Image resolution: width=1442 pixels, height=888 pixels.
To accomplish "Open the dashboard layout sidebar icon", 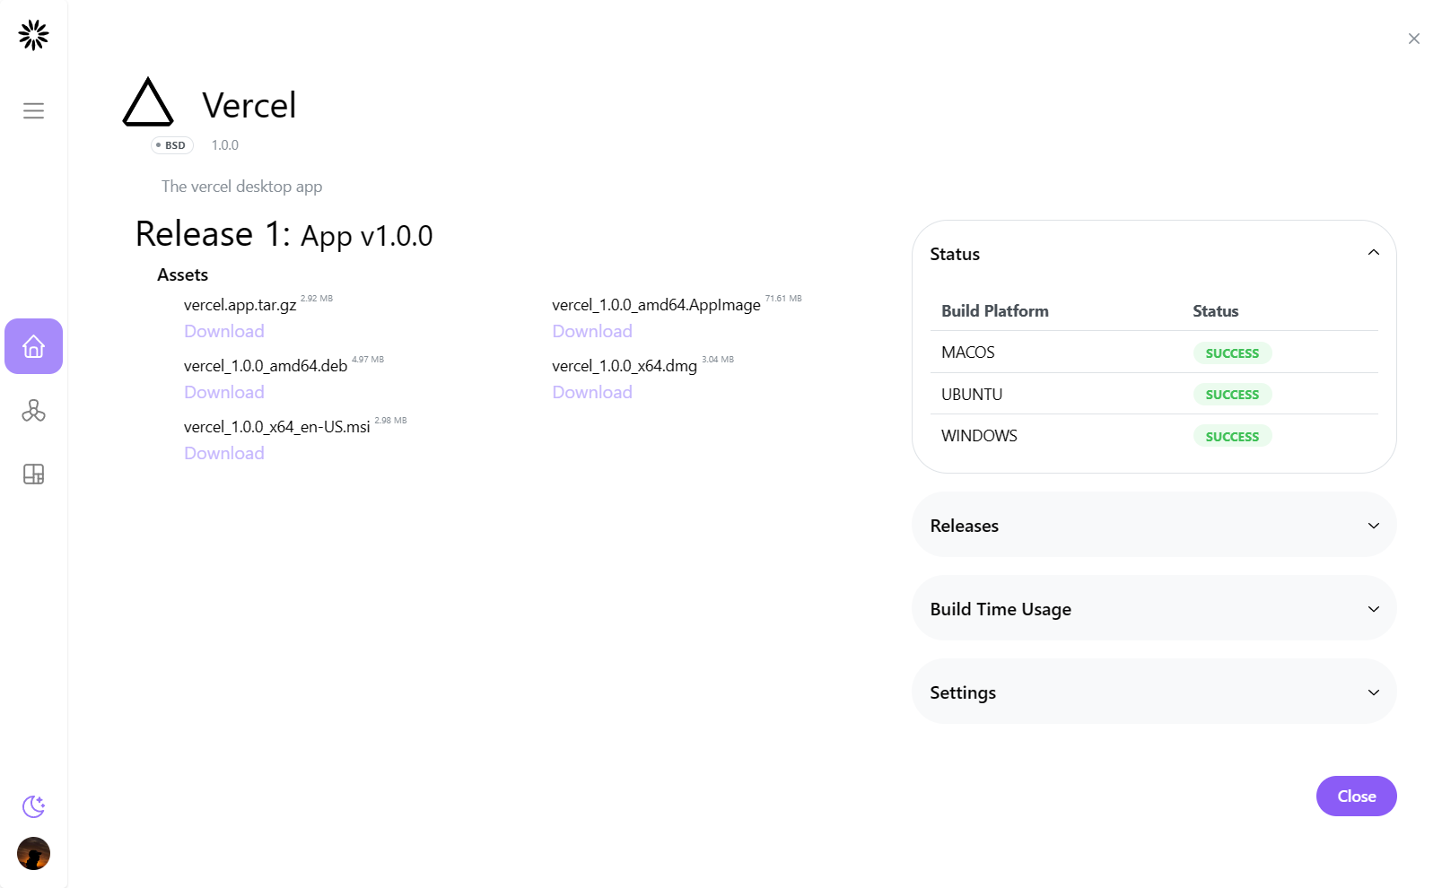I will (x=33, y=474).
